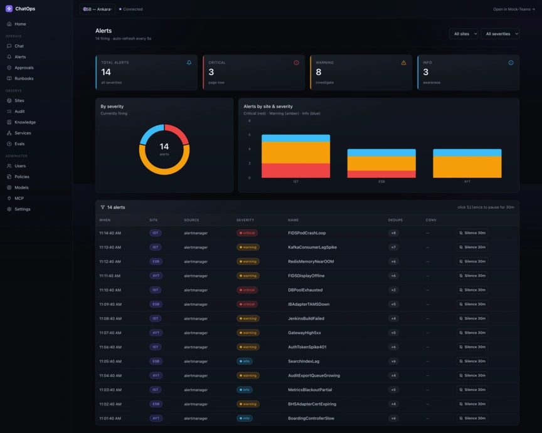The image size is (542, 433).
Task: Click the AYT stacked bar in site chart
Action: point(467,164)
